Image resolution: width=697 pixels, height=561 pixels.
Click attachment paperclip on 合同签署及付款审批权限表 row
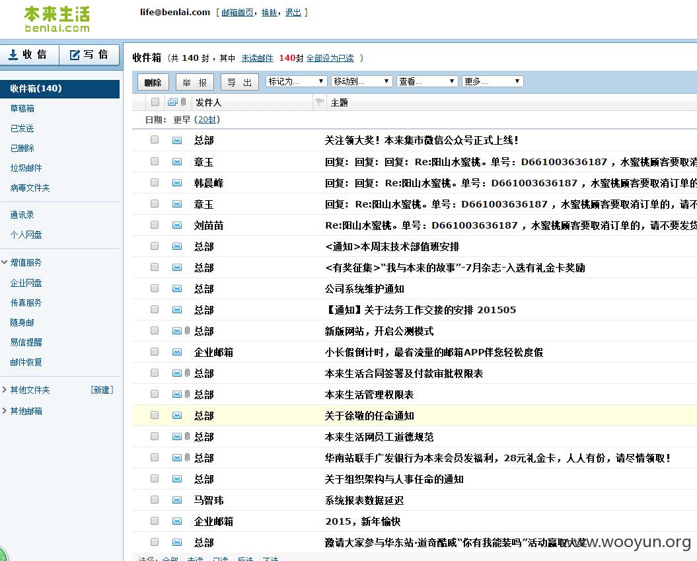tap(187, 373)
